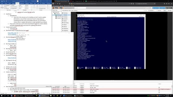Open a new browser tab with plus
Screen dimensions: 173x97
116,1
